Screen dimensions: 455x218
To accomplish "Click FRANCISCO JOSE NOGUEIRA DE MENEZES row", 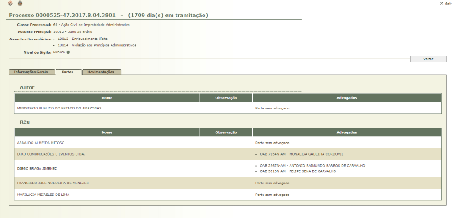I will pos(52,183).
